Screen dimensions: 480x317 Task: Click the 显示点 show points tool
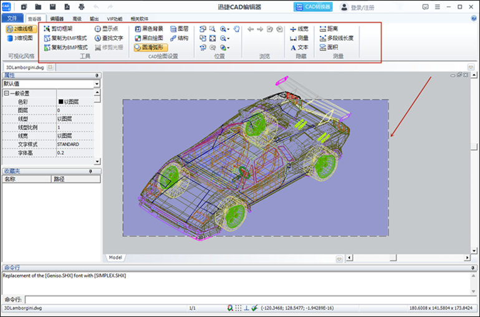pos(106,29)
